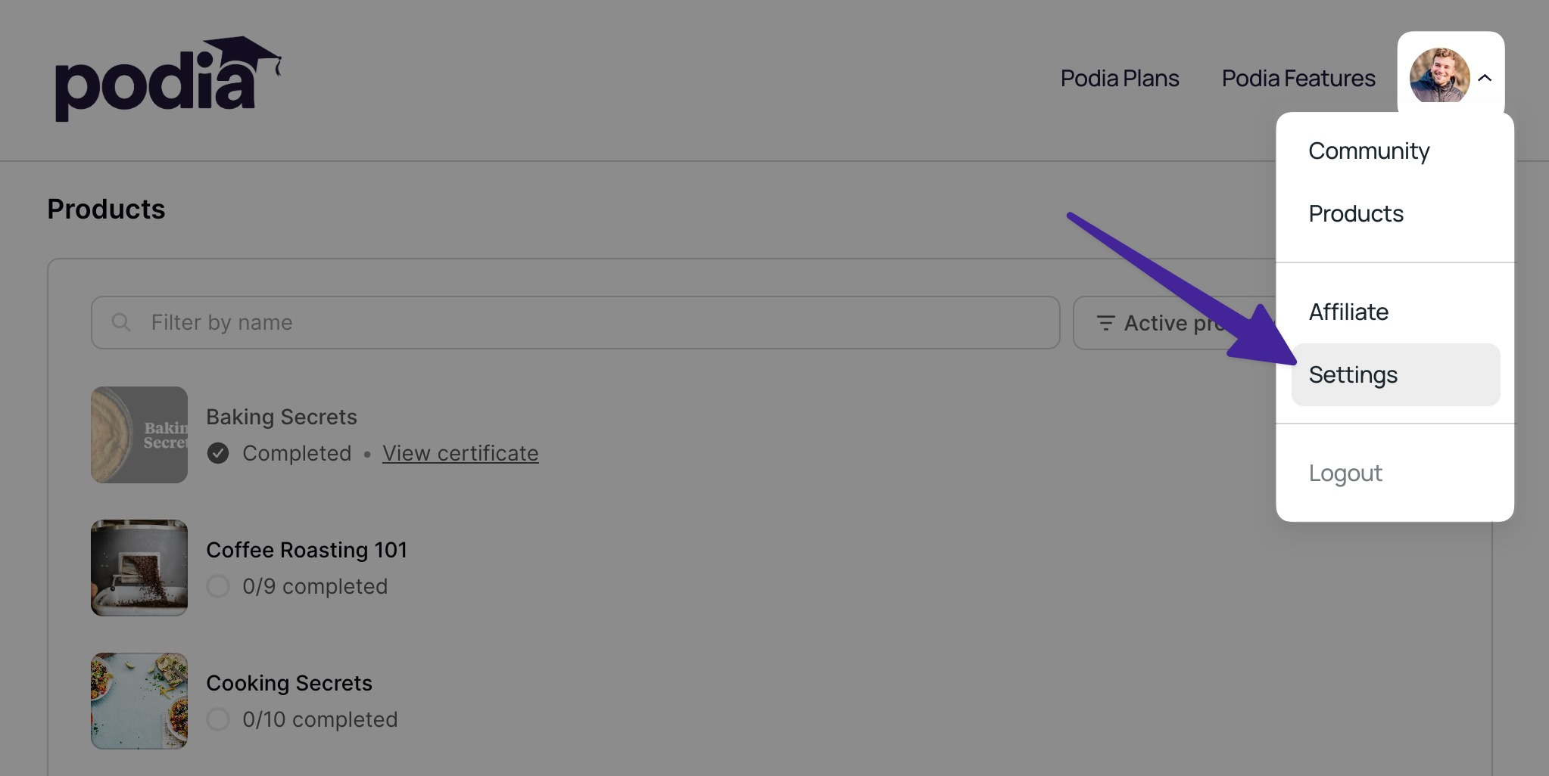Viewport: 1549px width, 776px height.
Task: Log out via the Logout option
Action: click(x=1345, y=473)
